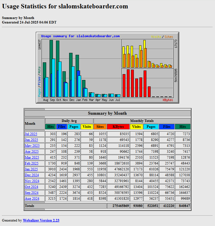Click the usage summary bar chart image
This screenshot has width=215, height=226.
pyautogui.click(x=107, y=68)
